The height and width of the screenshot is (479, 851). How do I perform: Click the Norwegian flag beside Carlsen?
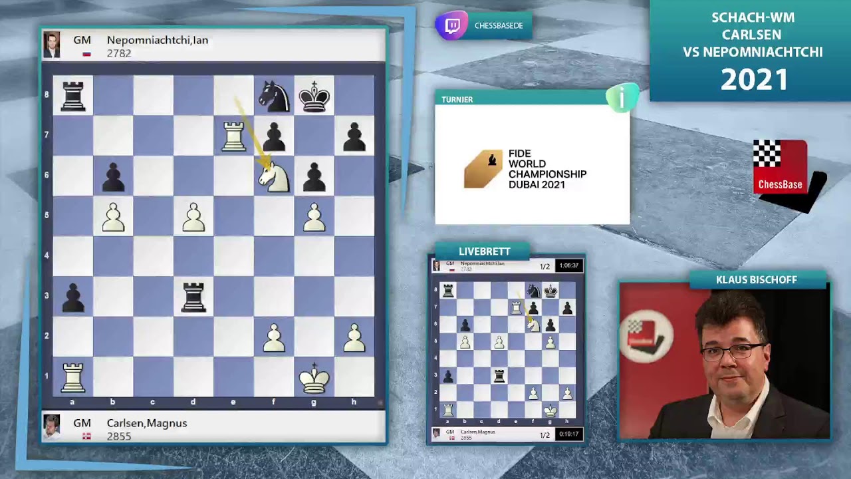(x=86, y=436)
